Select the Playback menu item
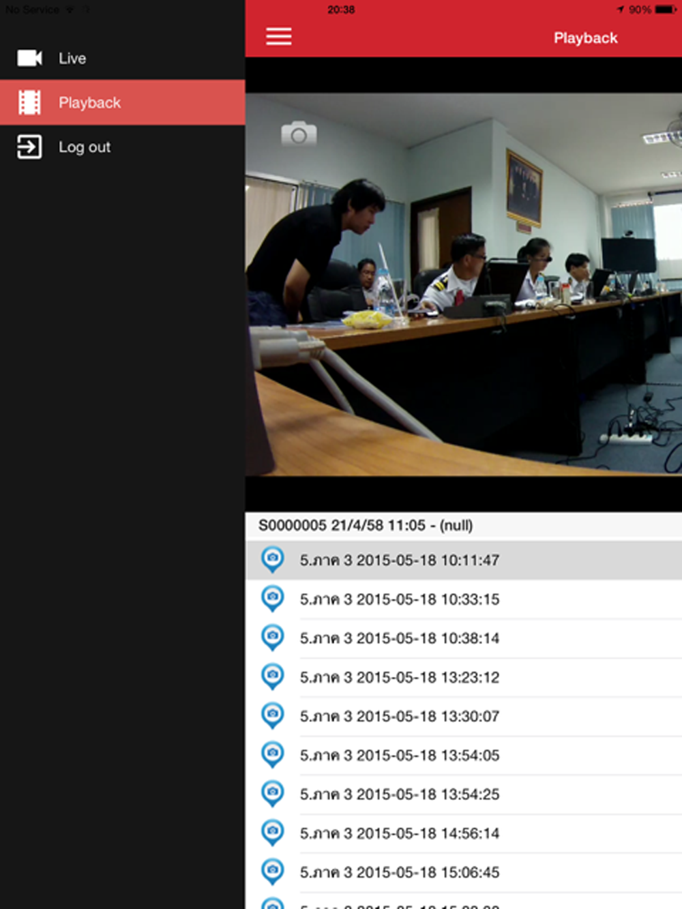Viewport: 682px width, 909px height. click(x=89, y=103)
